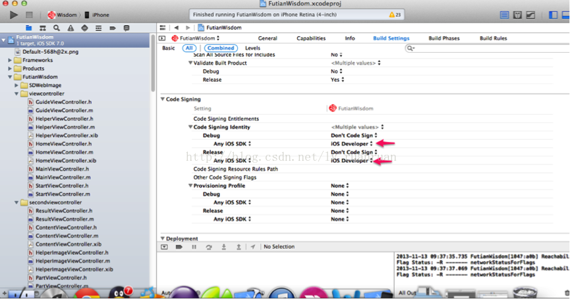Select the version editor button
Viewport: 570px width, 299px height.
point(530,15)
